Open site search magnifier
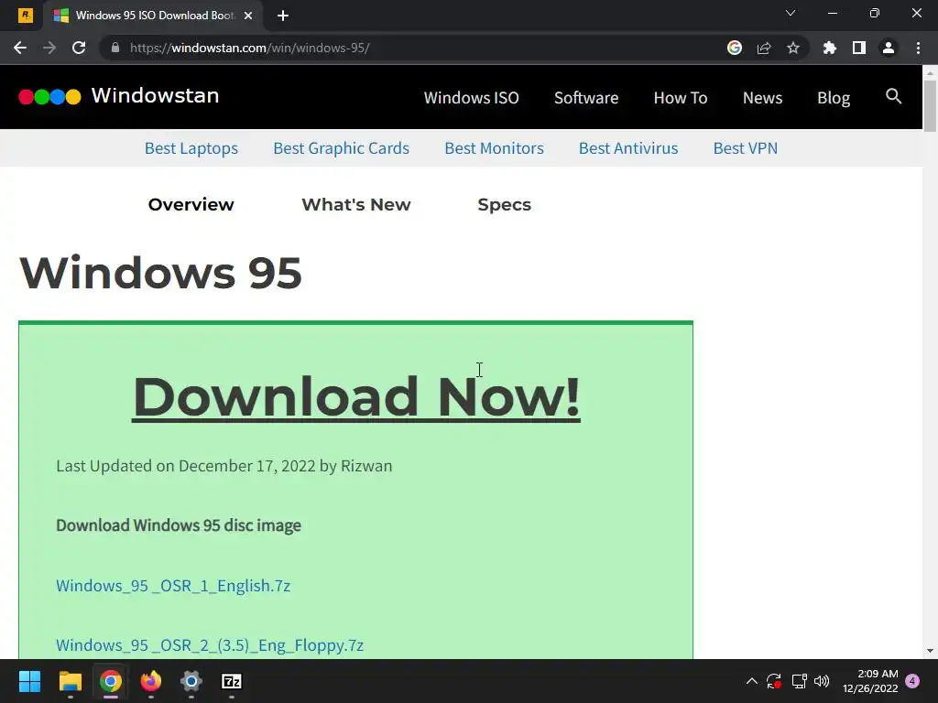 coord(894,96)
